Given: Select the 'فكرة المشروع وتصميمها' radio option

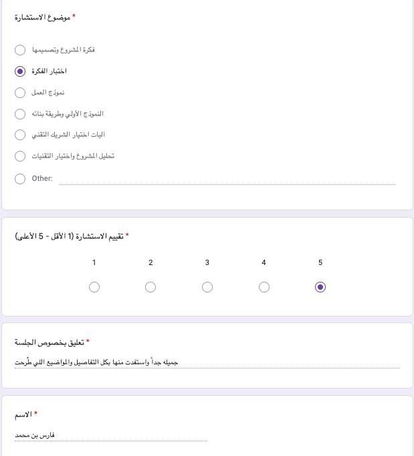Looking at the screenshot, I should tap(20, 50).
